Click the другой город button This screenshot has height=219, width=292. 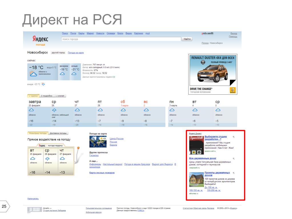click(x=58, y=53)
